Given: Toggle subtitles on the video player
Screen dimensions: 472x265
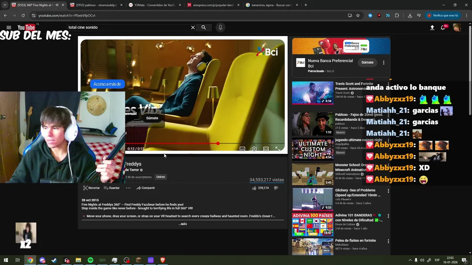Looking at the screenshot, I should (242, 149).
